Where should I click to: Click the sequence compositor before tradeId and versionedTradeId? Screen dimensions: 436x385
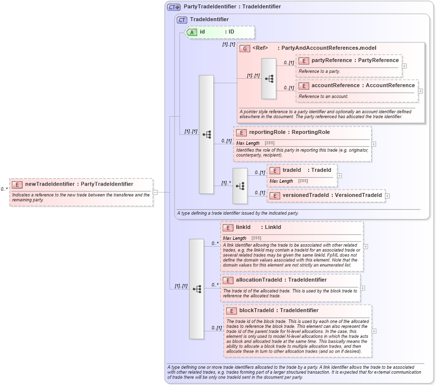(240, 186)
